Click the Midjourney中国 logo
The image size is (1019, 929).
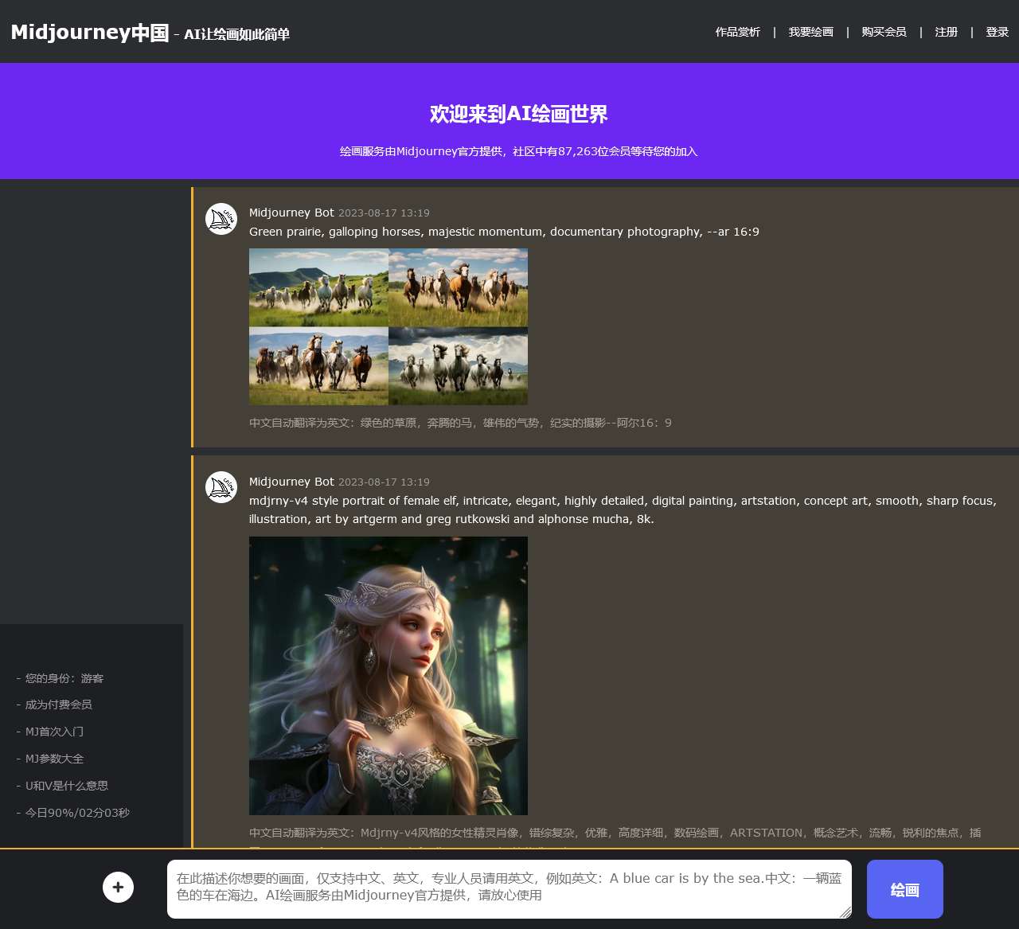pos(88,31)
